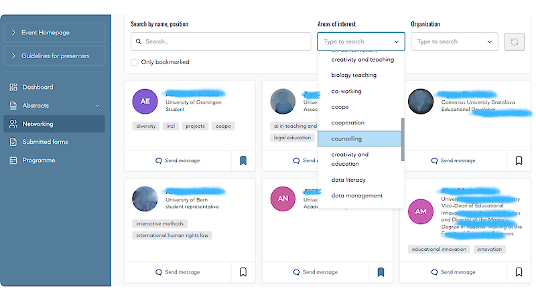The height and width of the screenshot is (301, 536).
Task: Click the refresh filters icon button
Action: pyautogui.click(x=514, y=41)
